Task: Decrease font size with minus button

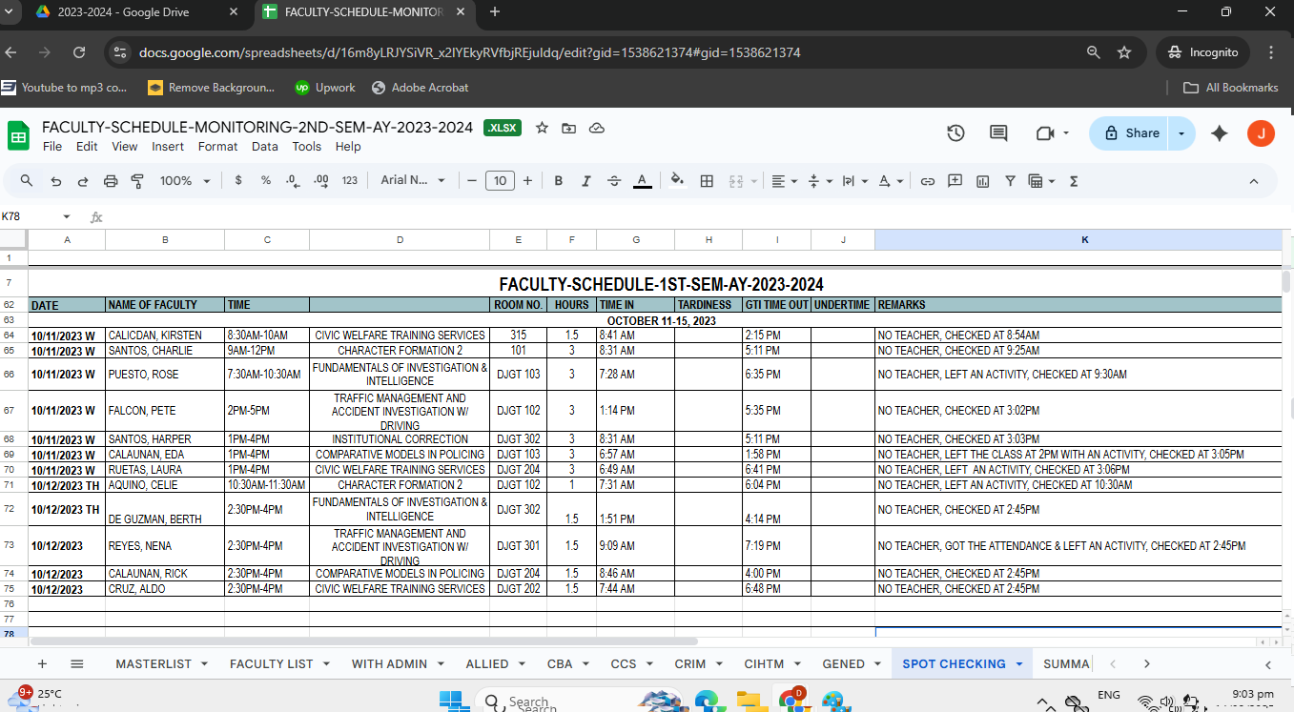Action: tap(471, 181)
